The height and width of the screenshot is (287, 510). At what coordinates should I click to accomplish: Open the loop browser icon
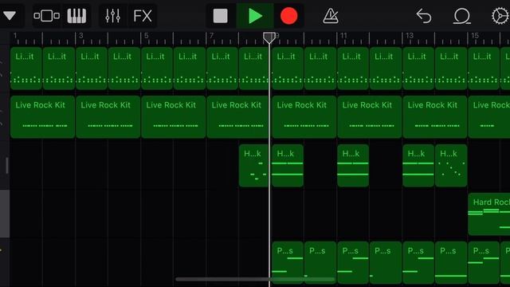coord(462,16)
